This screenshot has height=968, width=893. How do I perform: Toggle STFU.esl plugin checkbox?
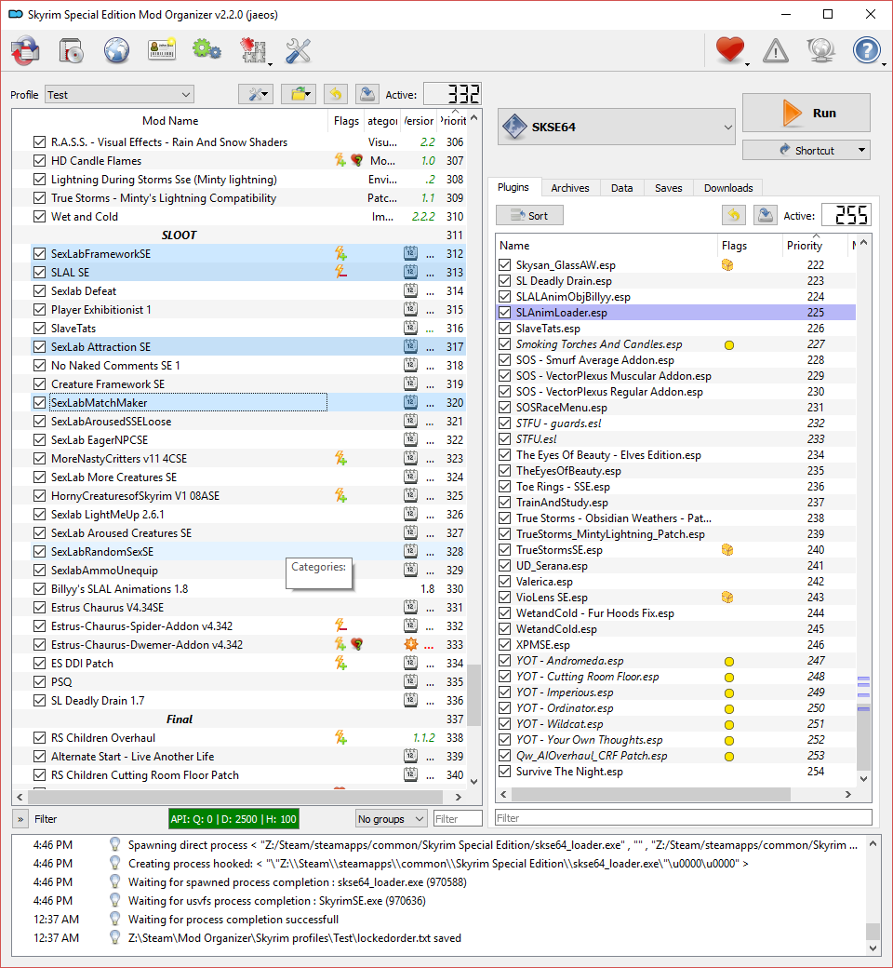coord(505,439)
